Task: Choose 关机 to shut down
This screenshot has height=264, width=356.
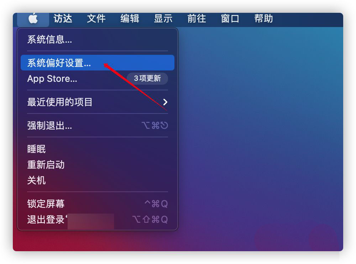Action: (x=98, y=180)
